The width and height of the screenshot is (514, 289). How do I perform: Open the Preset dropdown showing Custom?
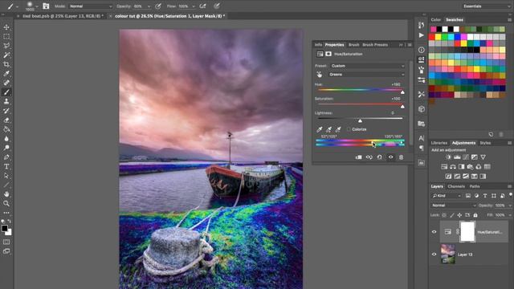[x=367, y=66]
